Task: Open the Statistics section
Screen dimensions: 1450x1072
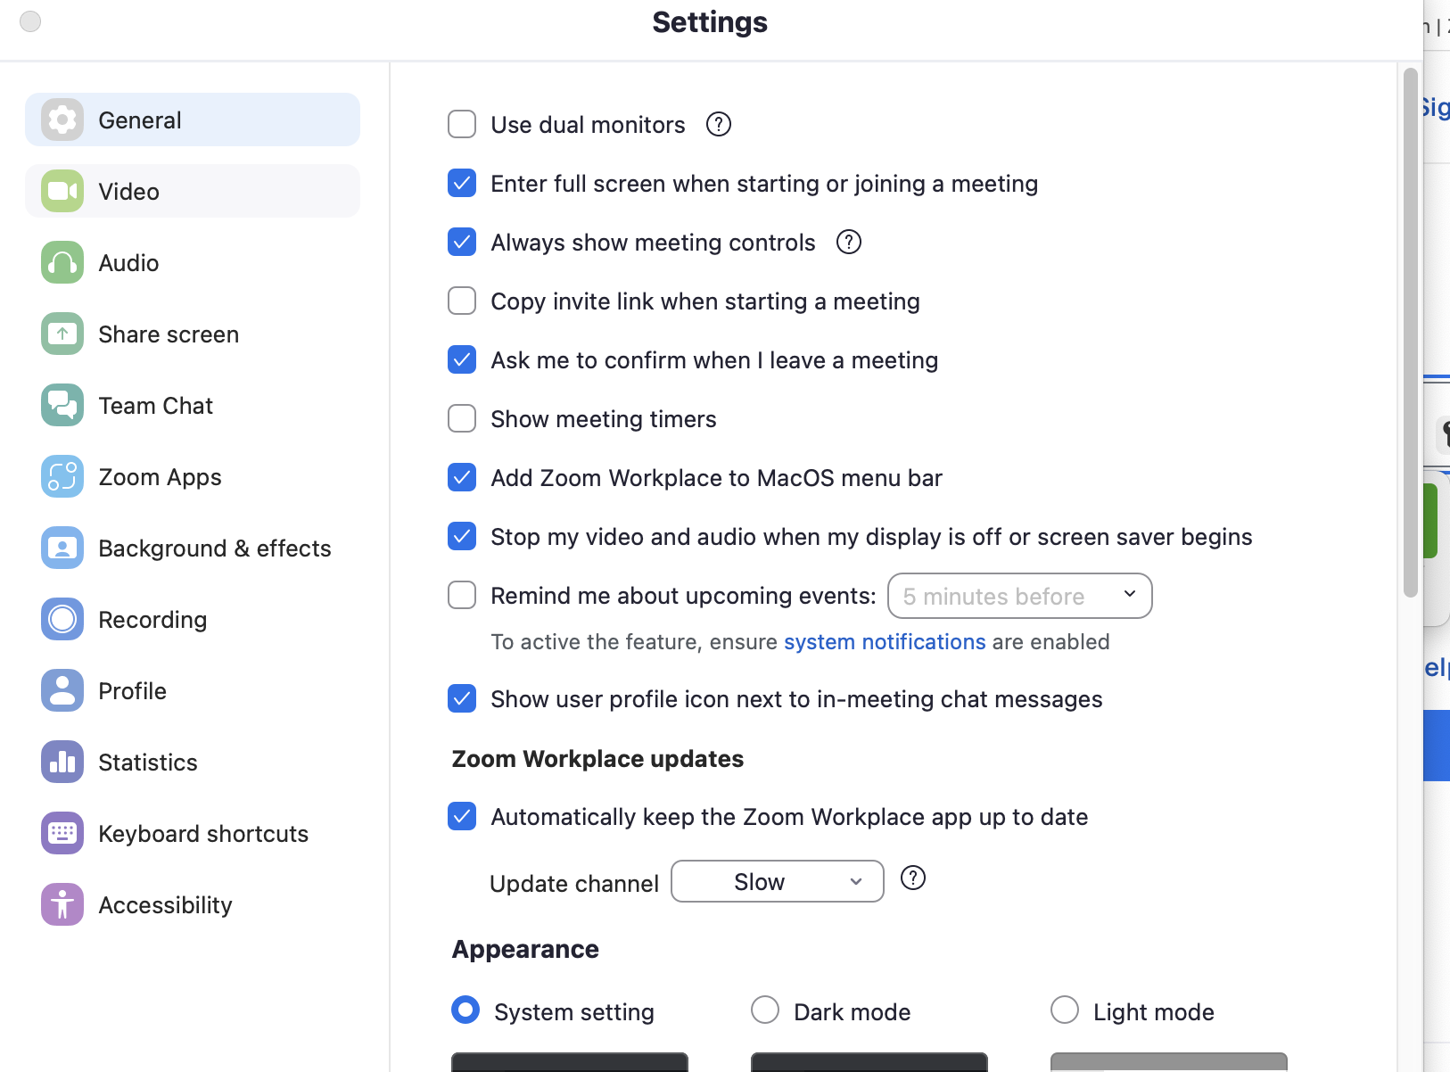Action: (148, 762)
